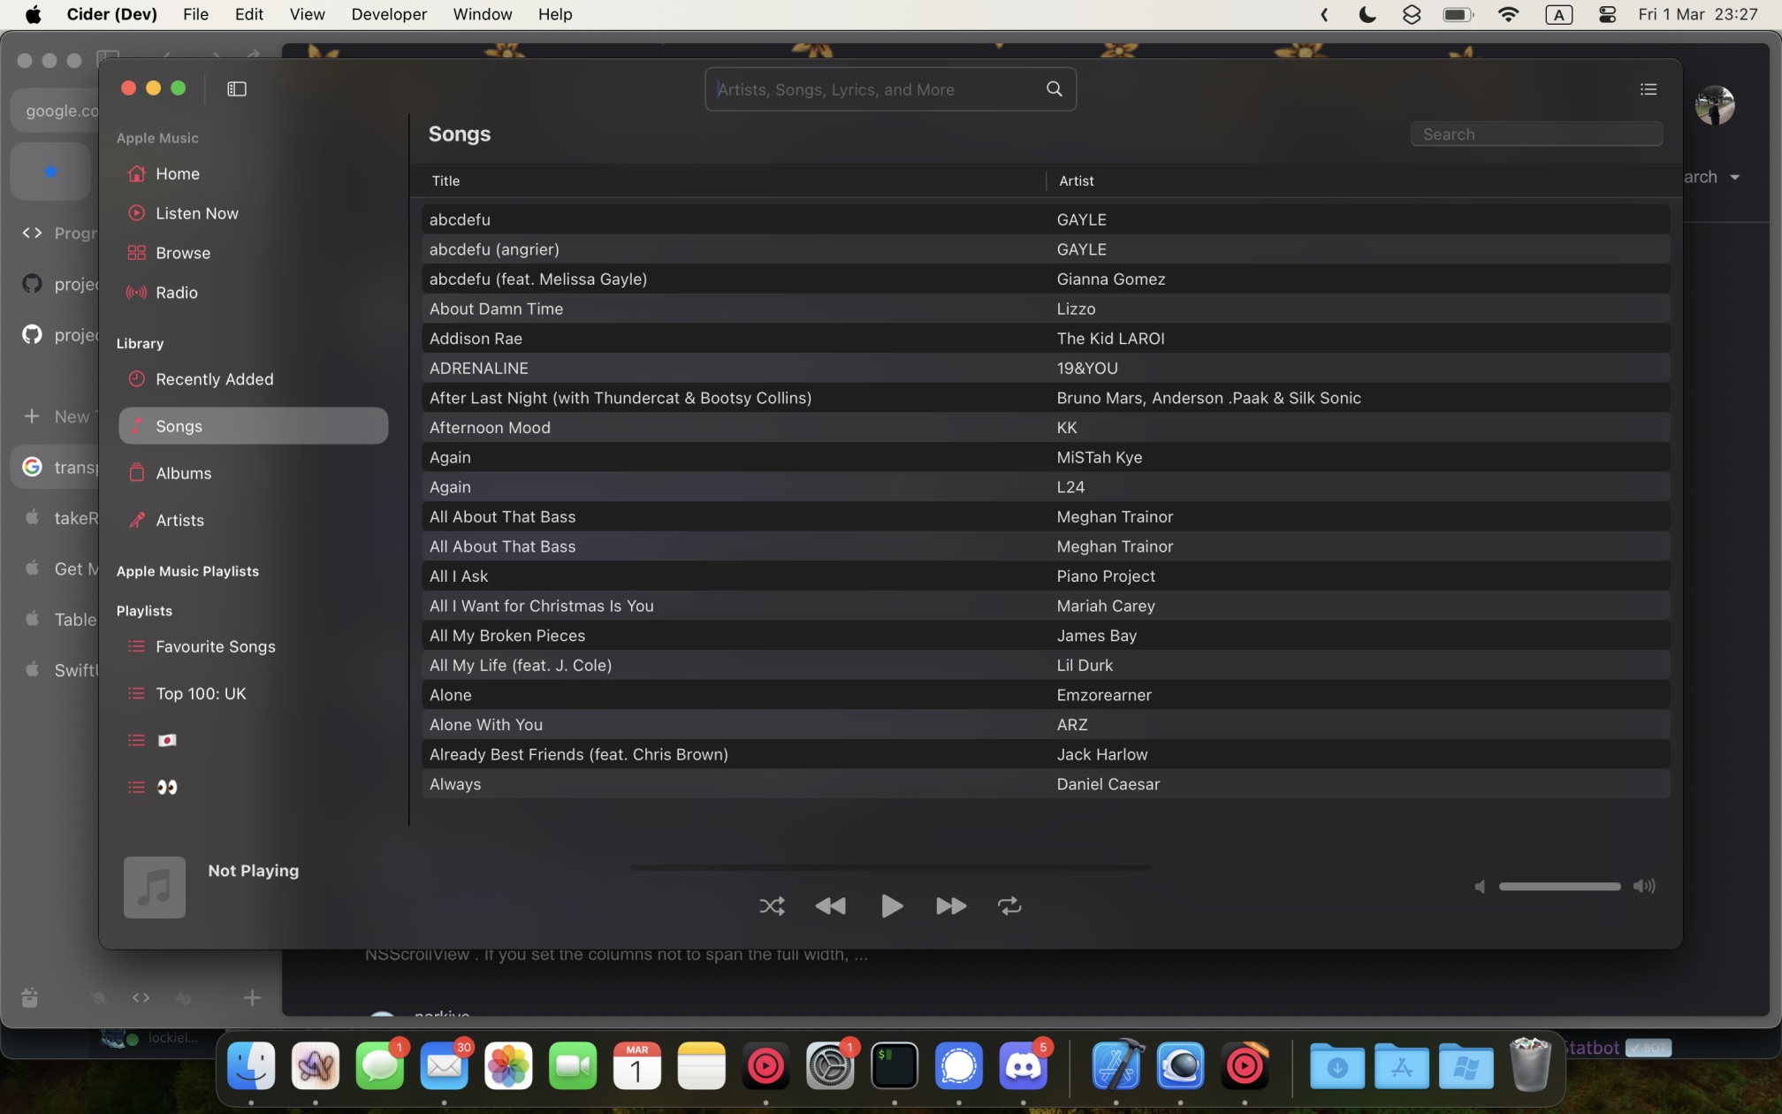Select All I Want for Christmas Is You
This screenshot has width=1782, height=1114.
(1046, 606)
